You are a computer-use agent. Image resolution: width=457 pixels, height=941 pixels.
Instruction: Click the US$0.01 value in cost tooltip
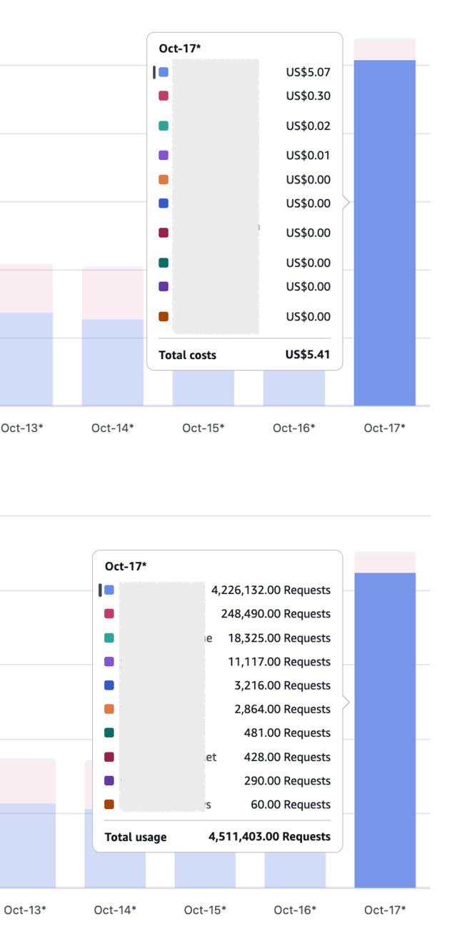[308, 155]
